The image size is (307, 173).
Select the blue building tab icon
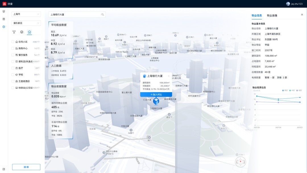[29, 32]
